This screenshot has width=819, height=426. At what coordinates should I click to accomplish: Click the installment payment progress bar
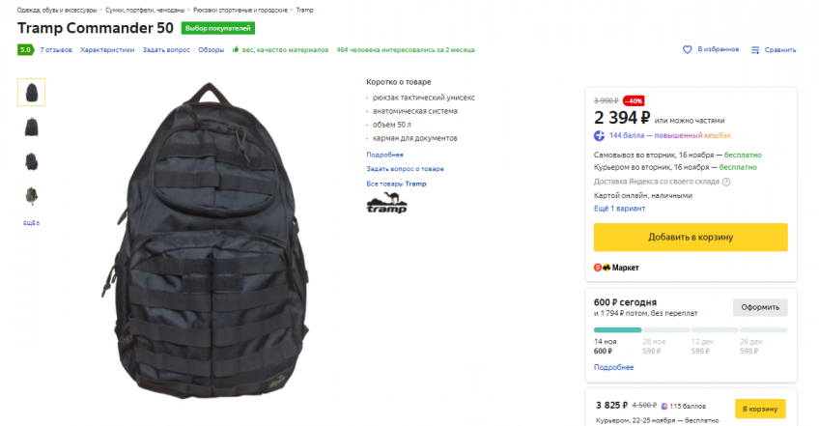click(691, 329)
